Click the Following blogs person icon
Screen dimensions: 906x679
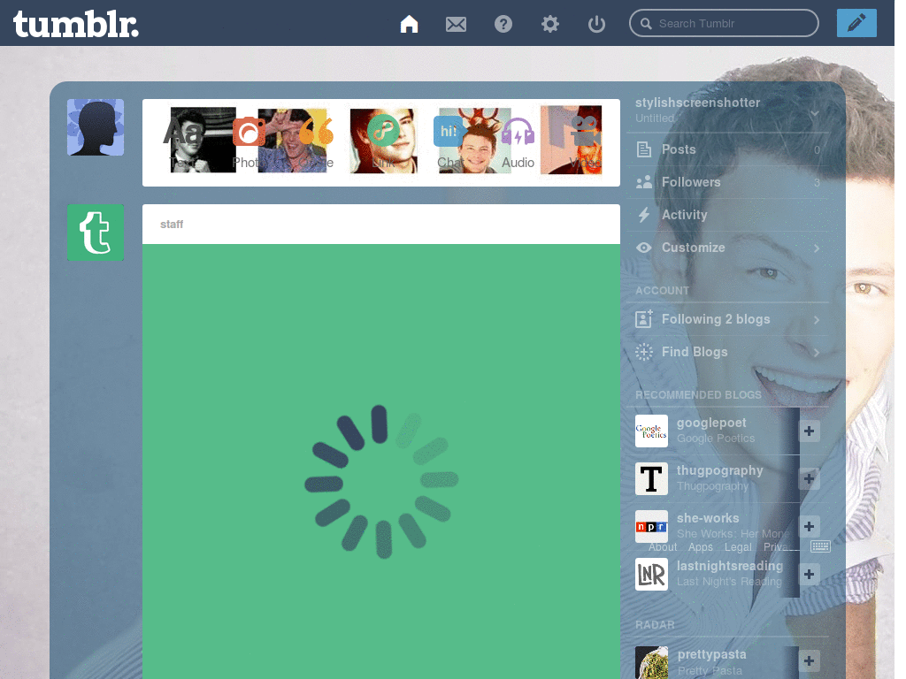(x=644, y=318)
